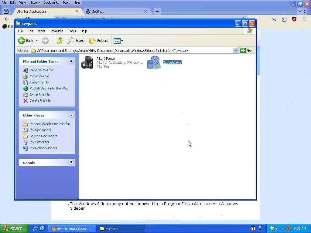Click the Gadgets.exe file name label
Image resolution: width=311 pixels, height=233 pixels.
[172, 62]
